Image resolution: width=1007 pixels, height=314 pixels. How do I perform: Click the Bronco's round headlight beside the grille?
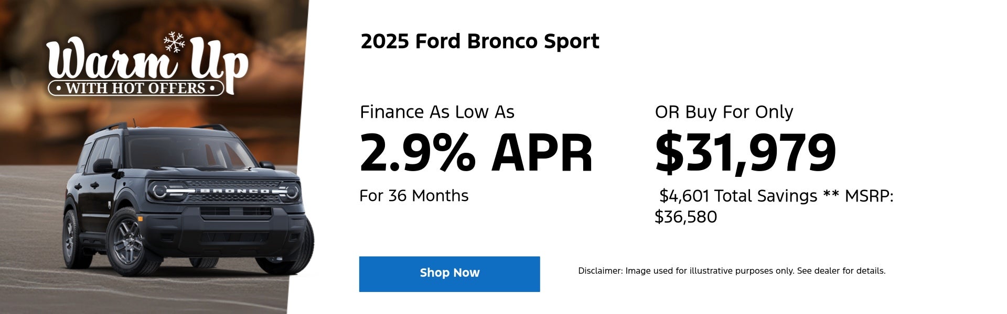coord(159,191)
